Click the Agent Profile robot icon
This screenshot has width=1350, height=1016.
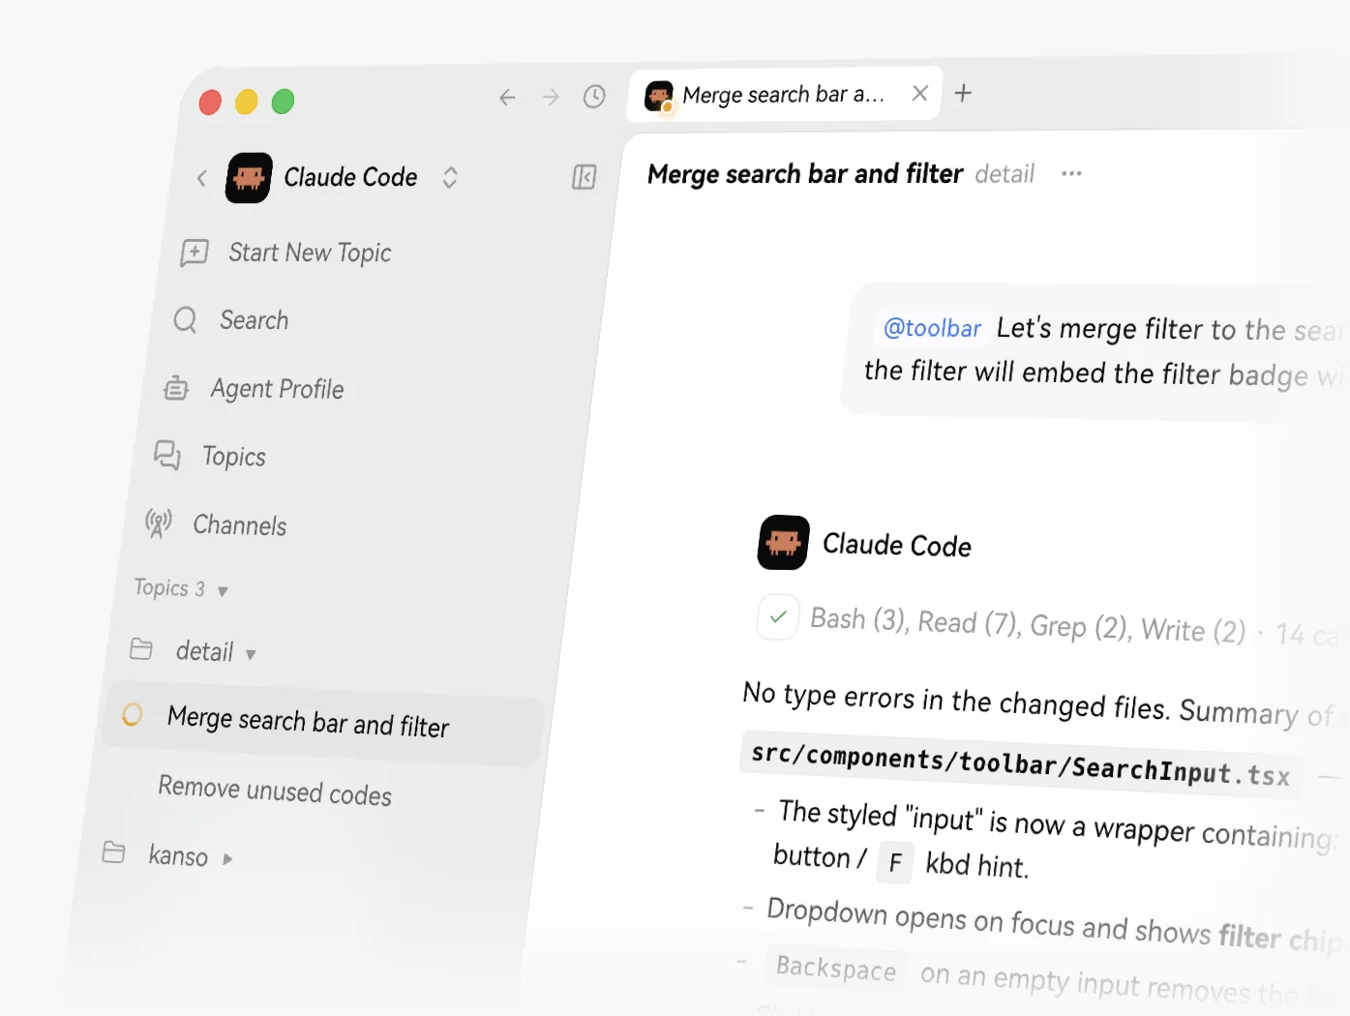coord(176,388)
